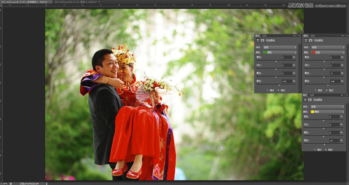
Task: Select 绝对 radio in yellow panel
Action: [x=326, y=150]
